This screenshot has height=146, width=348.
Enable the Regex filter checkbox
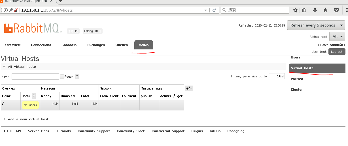pos(62,77)
